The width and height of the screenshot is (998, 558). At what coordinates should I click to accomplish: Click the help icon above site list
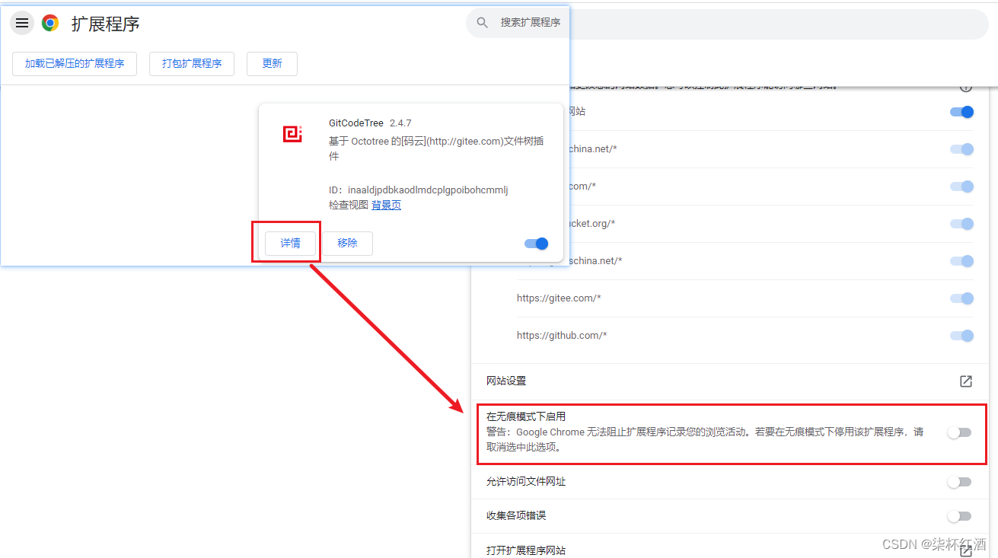[966, 86]
